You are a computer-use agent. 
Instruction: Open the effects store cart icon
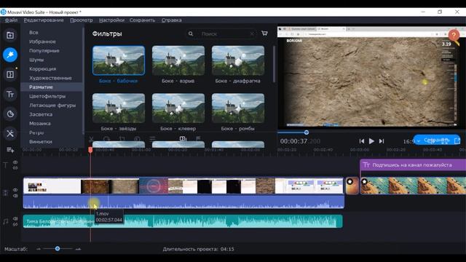[x=264, y=33]
